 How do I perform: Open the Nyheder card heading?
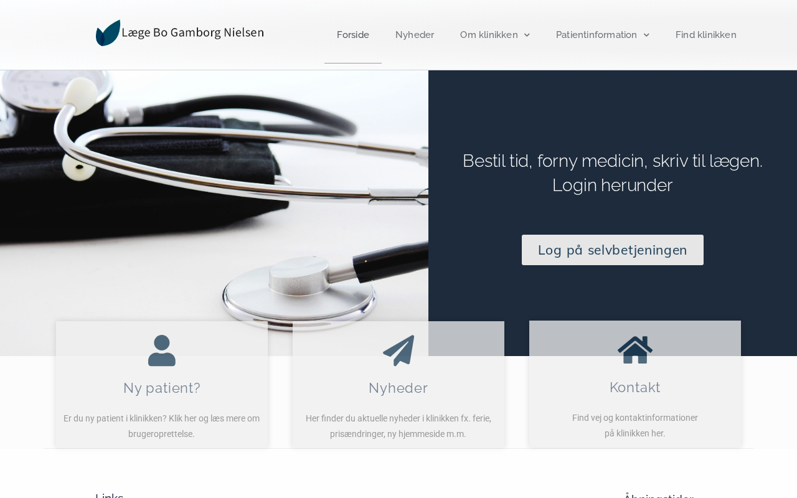pos(398,388)
